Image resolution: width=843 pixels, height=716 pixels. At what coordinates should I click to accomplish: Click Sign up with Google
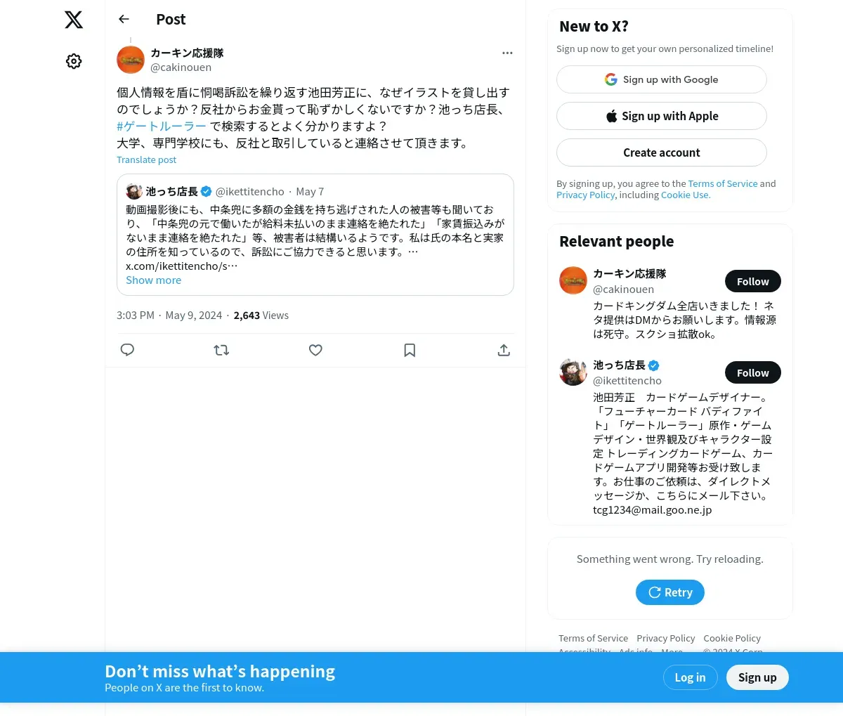click(662, 79)
